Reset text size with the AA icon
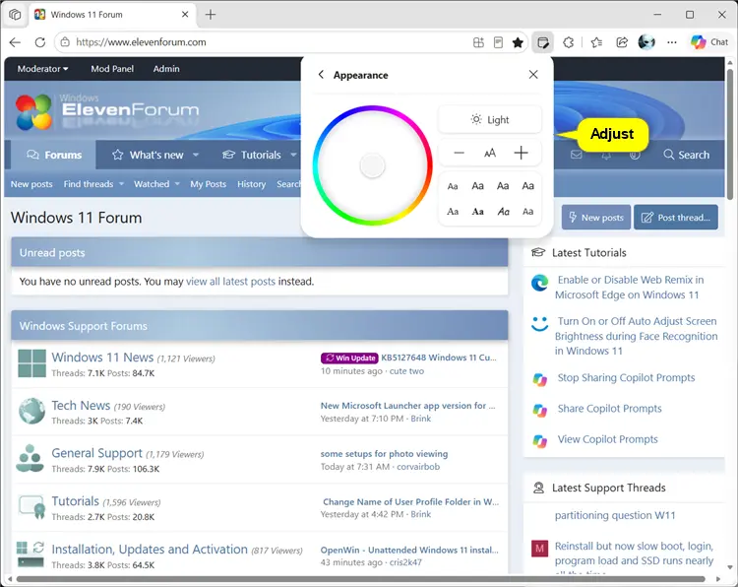Image resolution: width=738 pixels, height=587 pixels. 490,153
